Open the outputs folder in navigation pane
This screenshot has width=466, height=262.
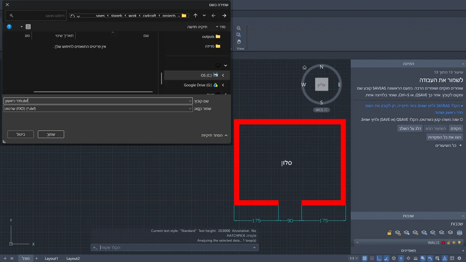(211, 36)
